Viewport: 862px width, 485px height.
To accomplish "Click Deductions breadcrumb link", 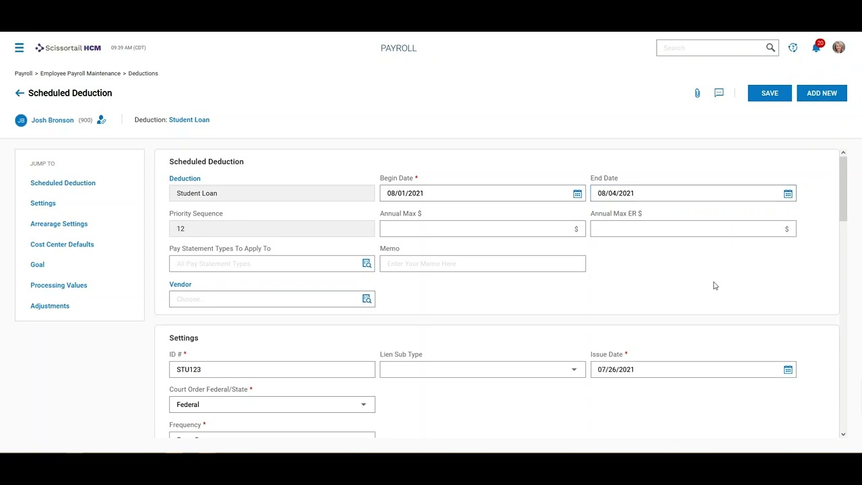I will pyautogui.click(x=143, y=73).
